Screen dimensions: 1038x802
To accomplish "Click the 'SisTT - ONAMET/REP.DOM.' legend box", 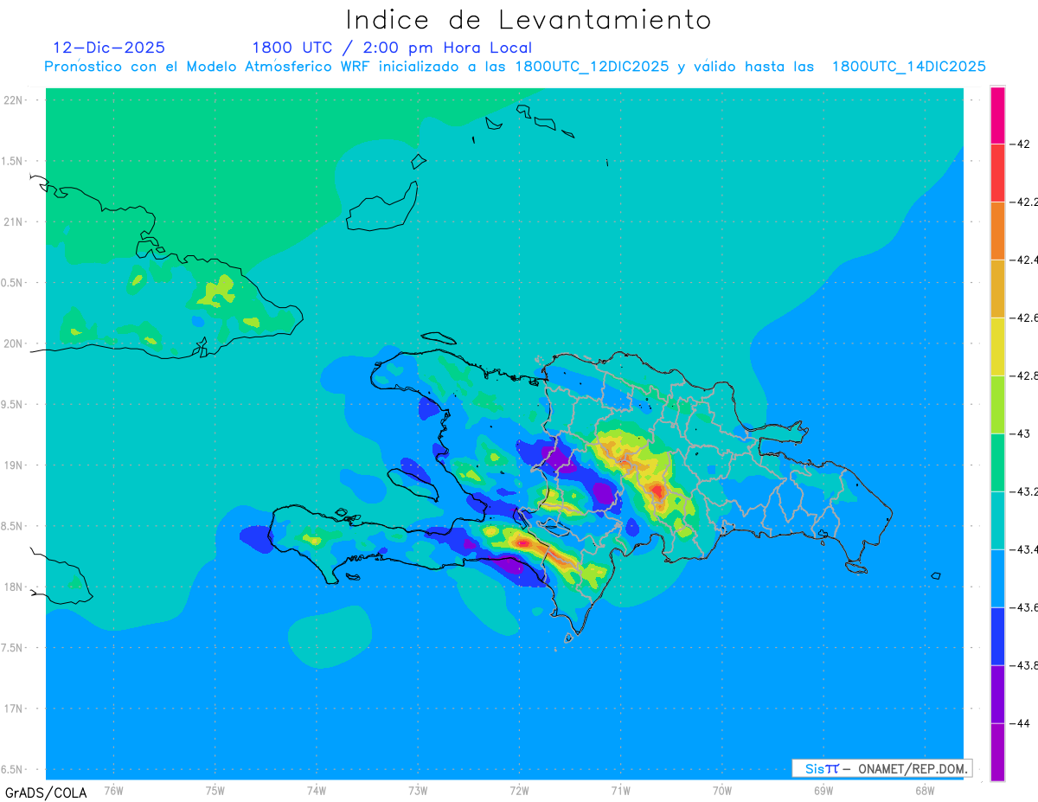I will click(882, 768).
